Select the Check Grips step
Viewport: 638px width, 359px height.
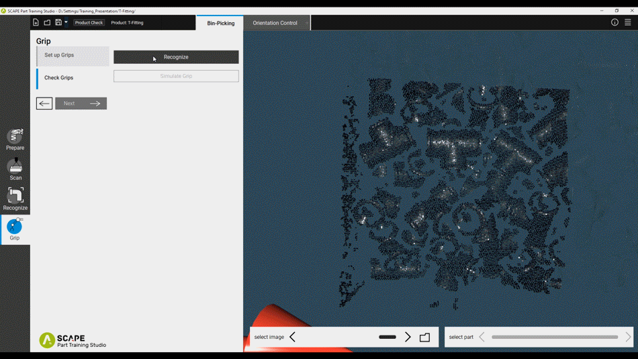point(73,78)
